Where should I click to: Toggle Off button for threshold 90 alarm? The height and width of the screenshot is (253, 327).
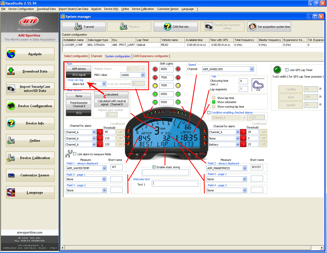(x=120, y=132)
